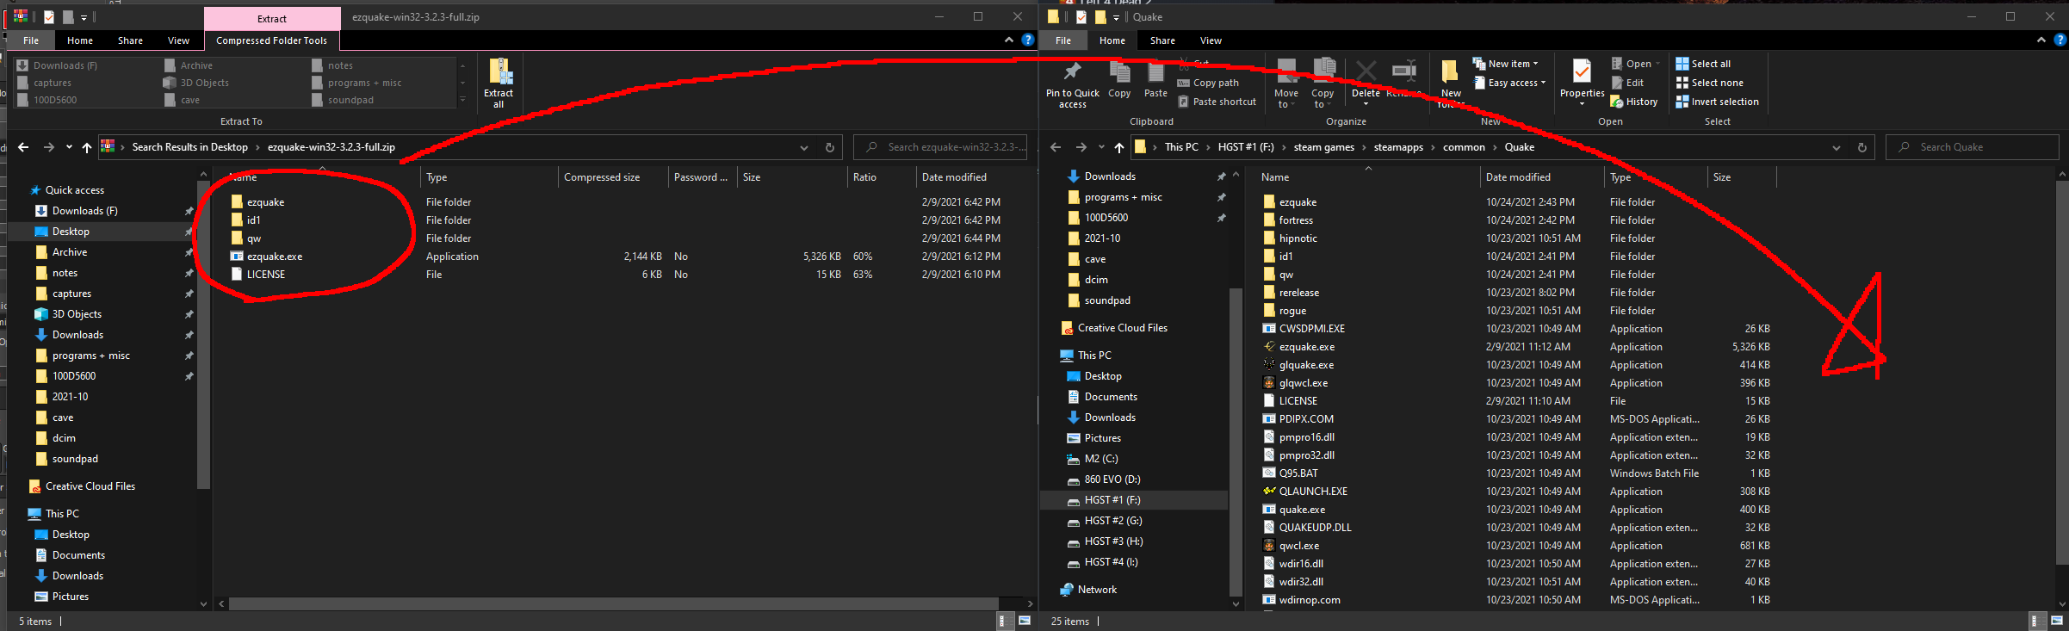Image resolution: width=2069 pixels, height=631 pixels.
Task: Click Delete in the Organize group
Action: tap(1366, 83)
